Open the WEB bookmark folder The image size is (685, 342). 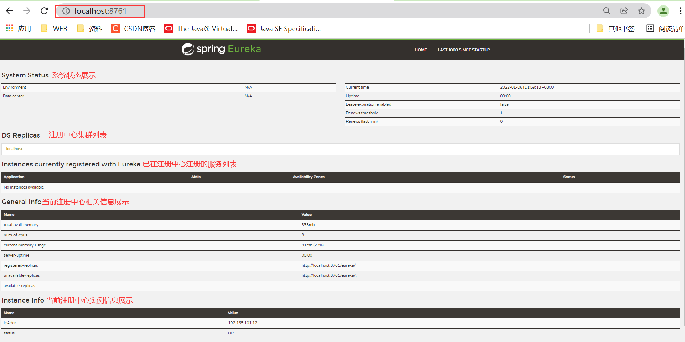[x=54, y=29]
